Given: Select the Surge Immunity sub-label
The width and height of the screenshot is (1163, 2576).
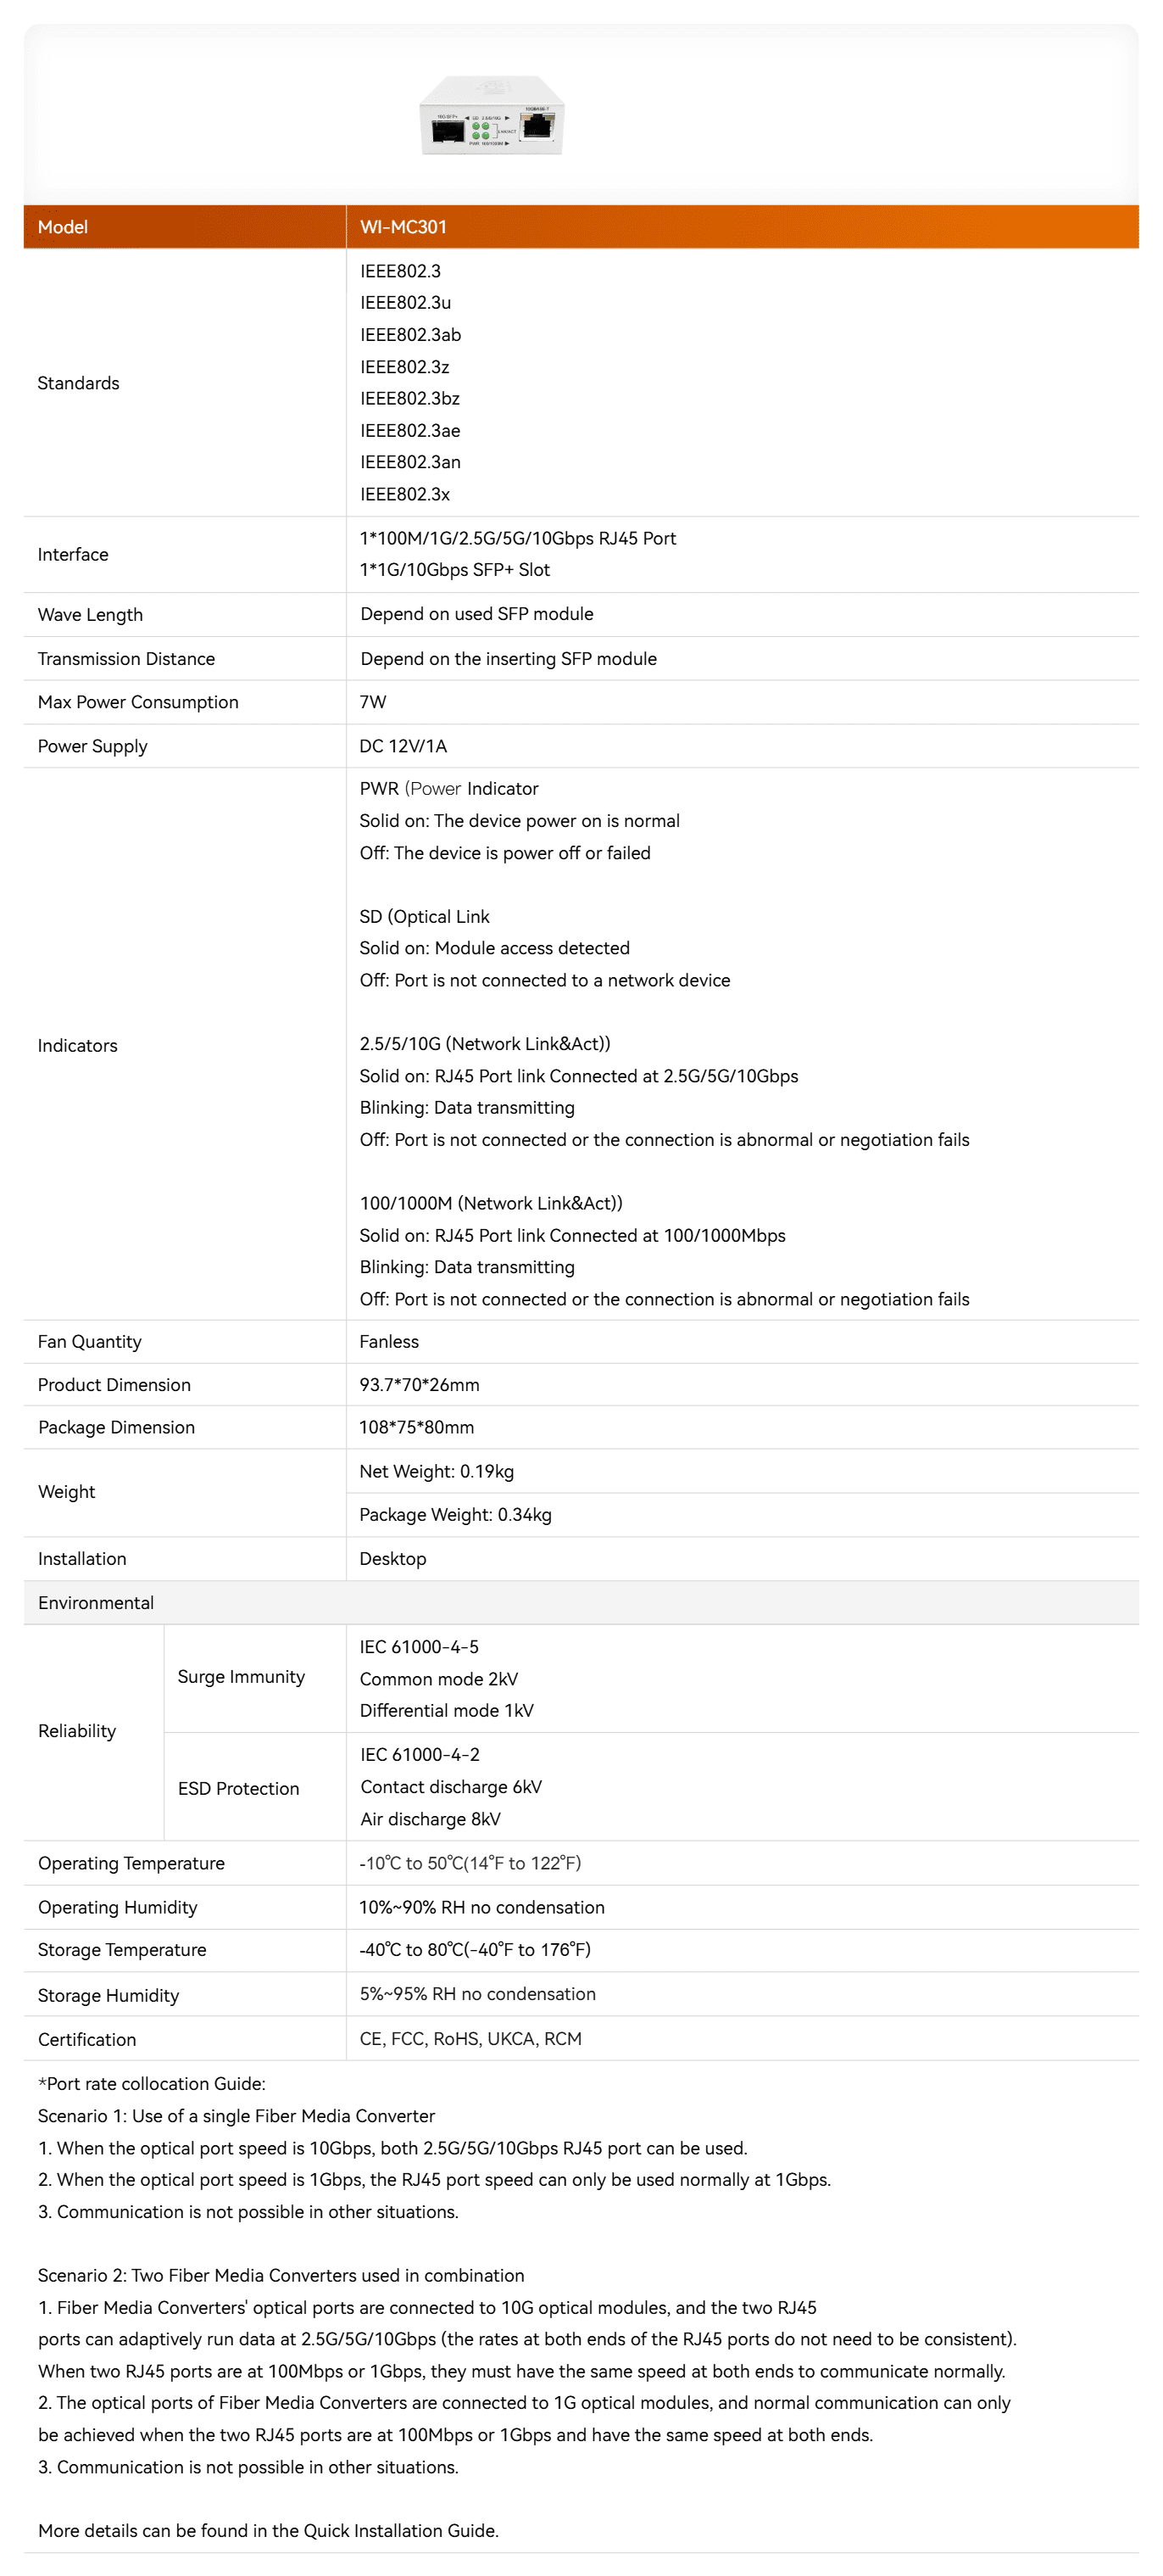Looking at the screenshot, I should [241, 1677].
